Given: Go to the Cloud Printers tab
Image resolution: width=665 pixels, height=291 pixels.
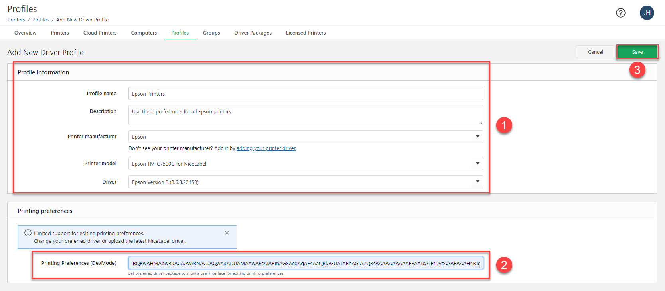Looking at the screenshot, I should point(100,33).
